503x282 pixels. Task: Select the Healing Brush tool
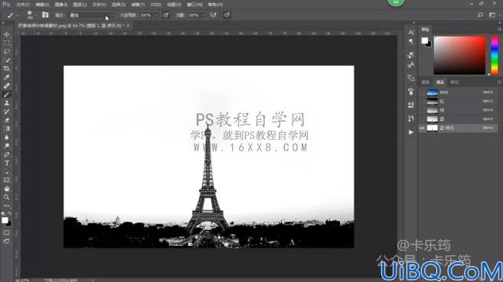[x=6, y=86]
